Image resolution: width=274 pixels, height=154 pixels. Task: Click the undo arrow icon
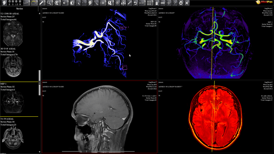(135, 3)
